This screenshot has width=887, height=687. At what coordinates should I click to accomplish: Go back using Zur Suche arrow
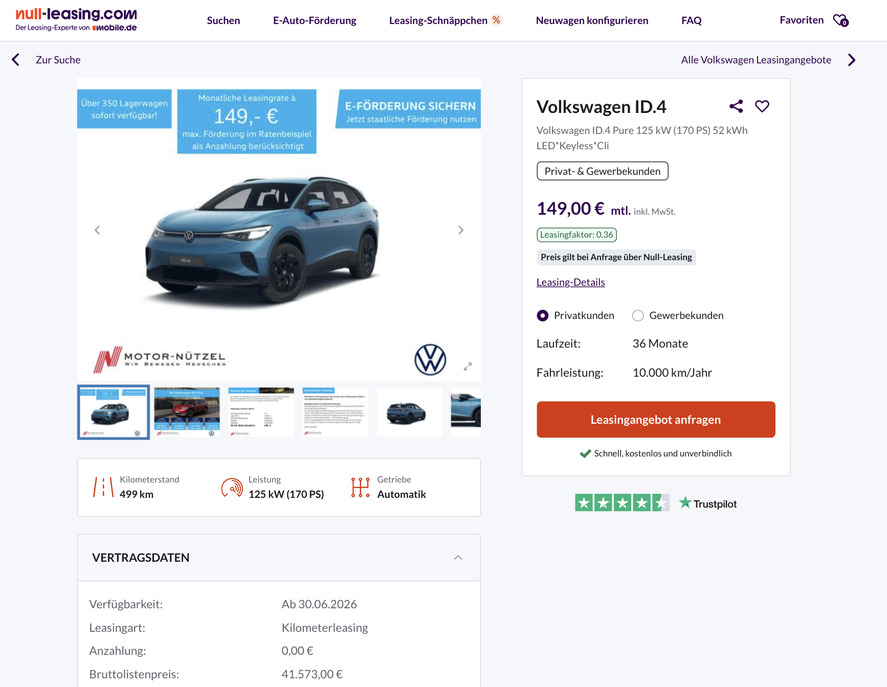click(x=16, y=60)
